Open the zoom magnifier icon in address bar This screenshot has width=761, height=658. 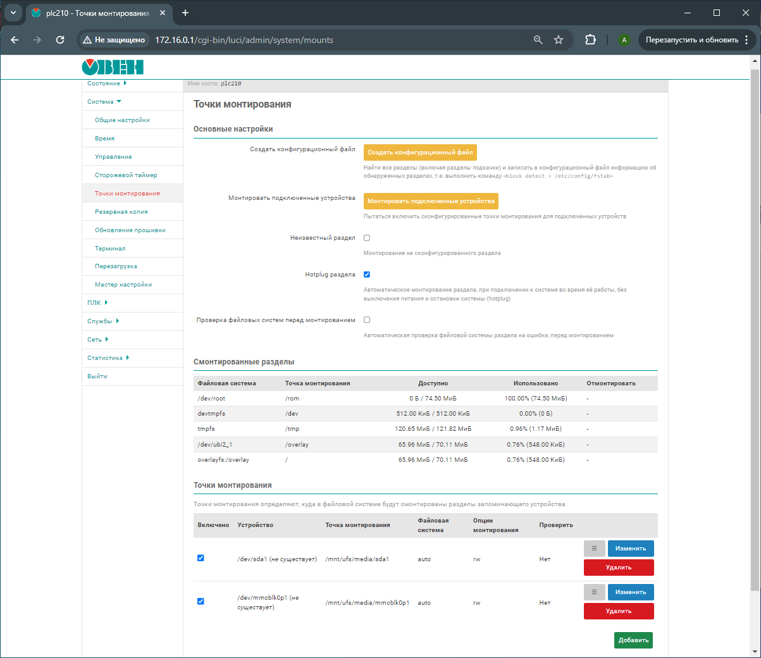(x=538, y=40)
